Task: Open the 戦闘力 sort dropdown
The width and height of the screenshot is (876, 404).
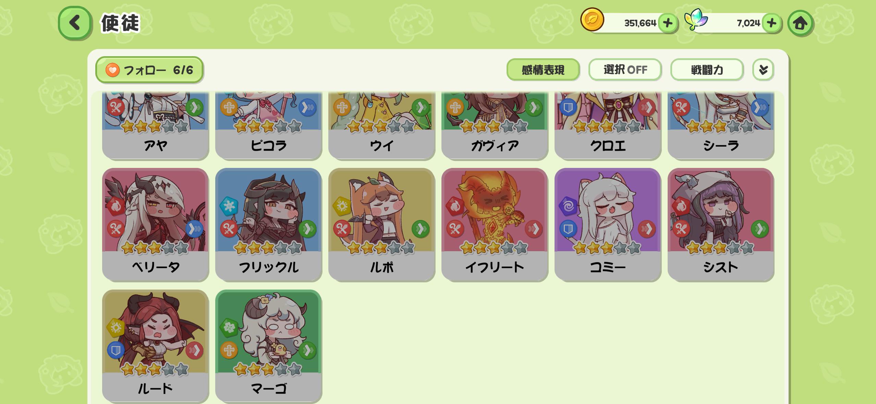Action: tap(707, 70)
